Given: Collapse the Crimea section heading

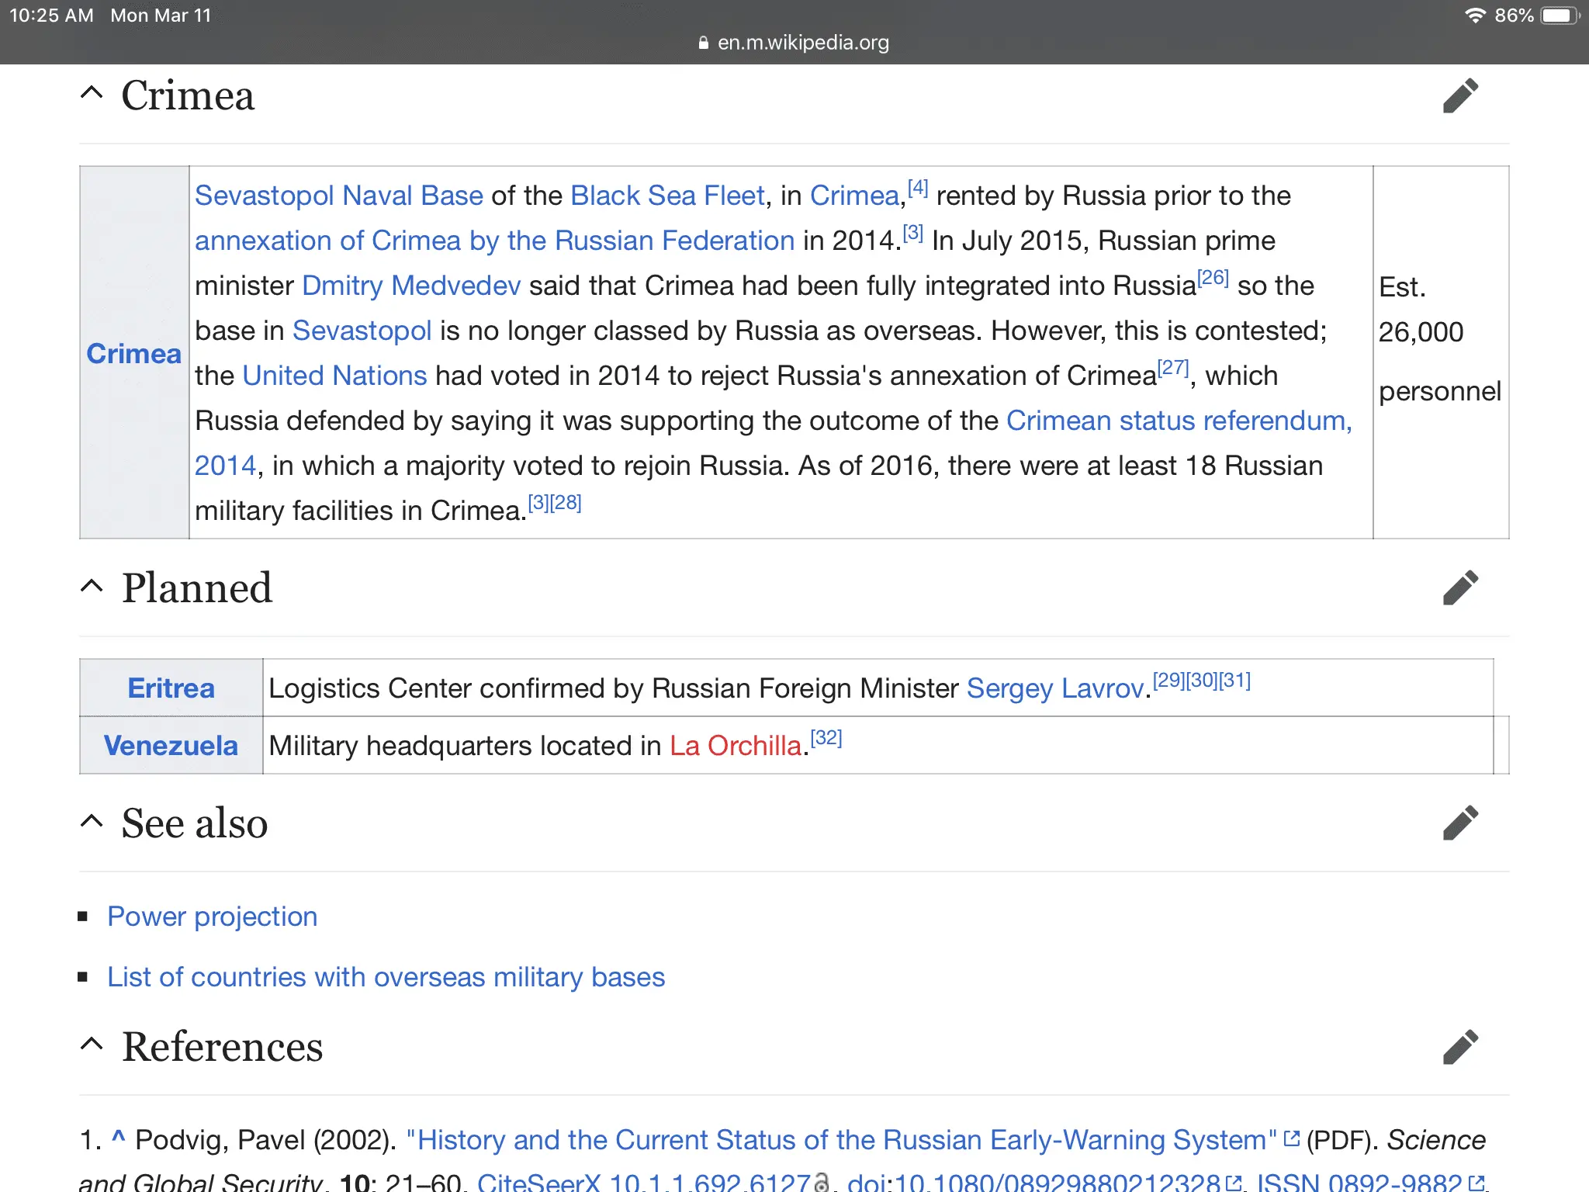Looking at the screenshot, I should 92,93.
